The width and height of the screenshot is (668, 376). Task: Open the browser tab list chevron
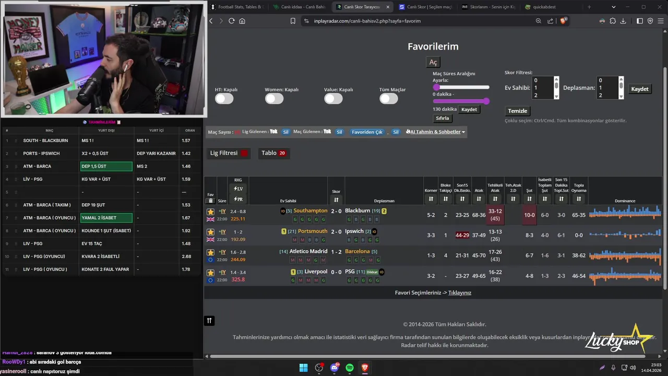tap(614, 7)
